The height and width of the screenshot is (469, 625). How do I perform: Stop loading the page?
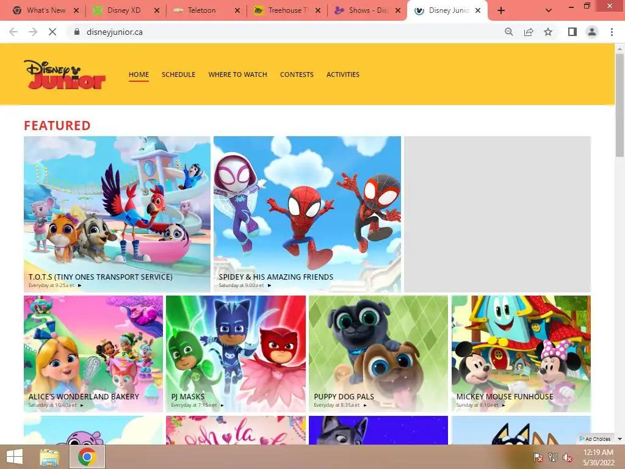coord(52,32)
